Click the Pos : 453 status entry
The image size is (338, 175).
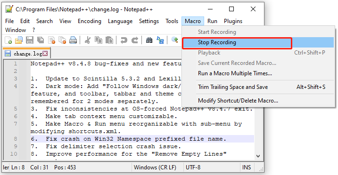[65, 167]
